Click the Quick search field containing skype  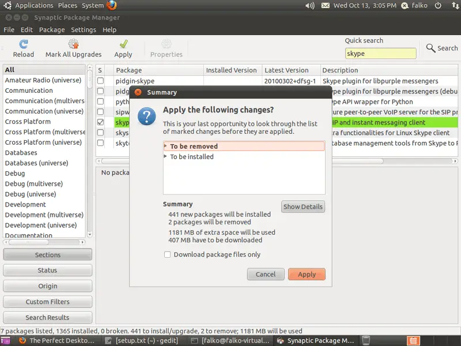pos(381,54)
